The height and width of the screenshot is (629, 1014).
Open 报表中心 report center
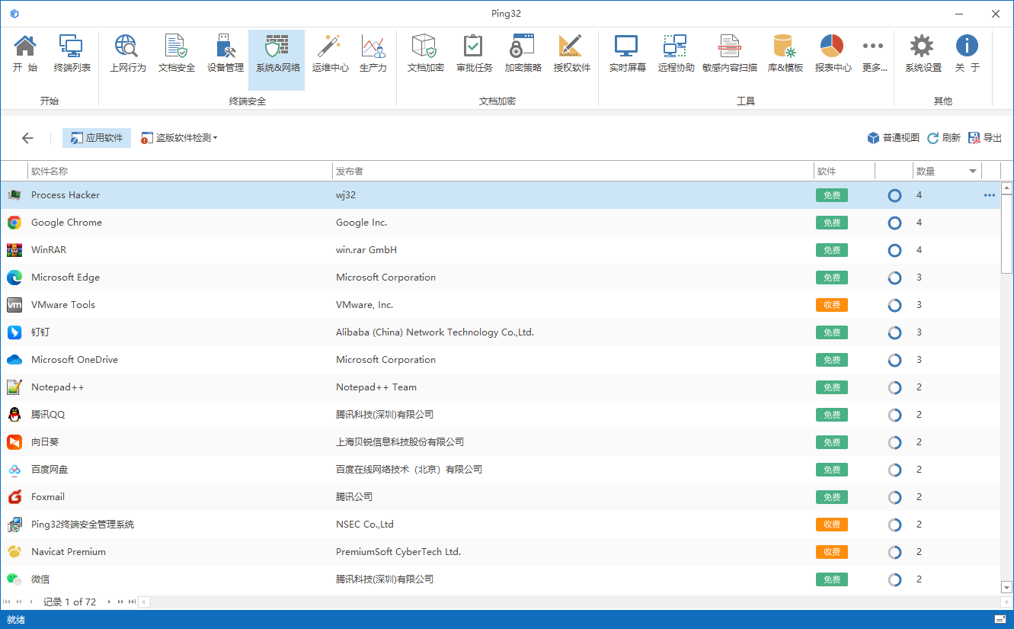(833, 53)
